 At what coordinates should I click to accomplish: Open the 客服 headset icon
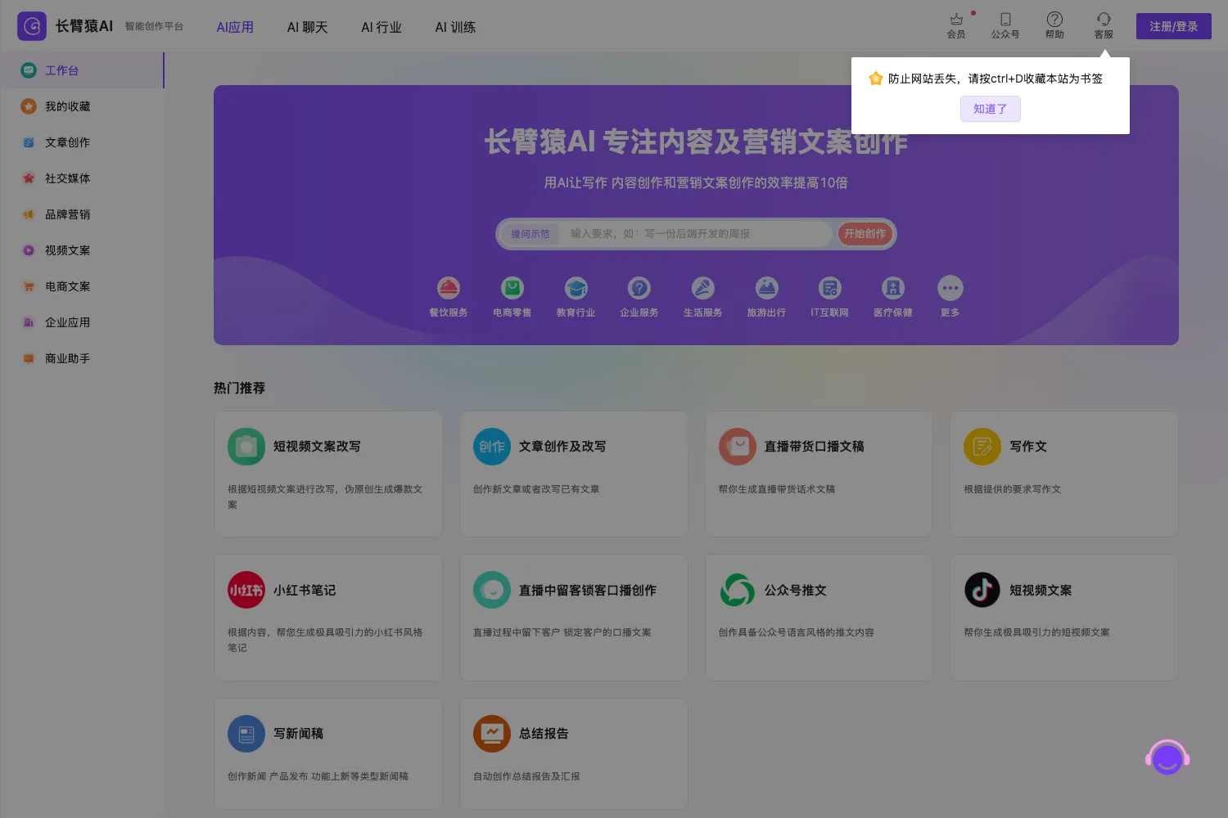tap(1104, 19)
